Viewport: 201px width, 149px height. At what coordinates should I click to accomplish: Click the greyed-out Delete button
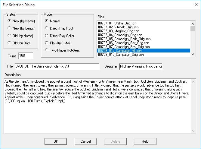coord(115,141)
